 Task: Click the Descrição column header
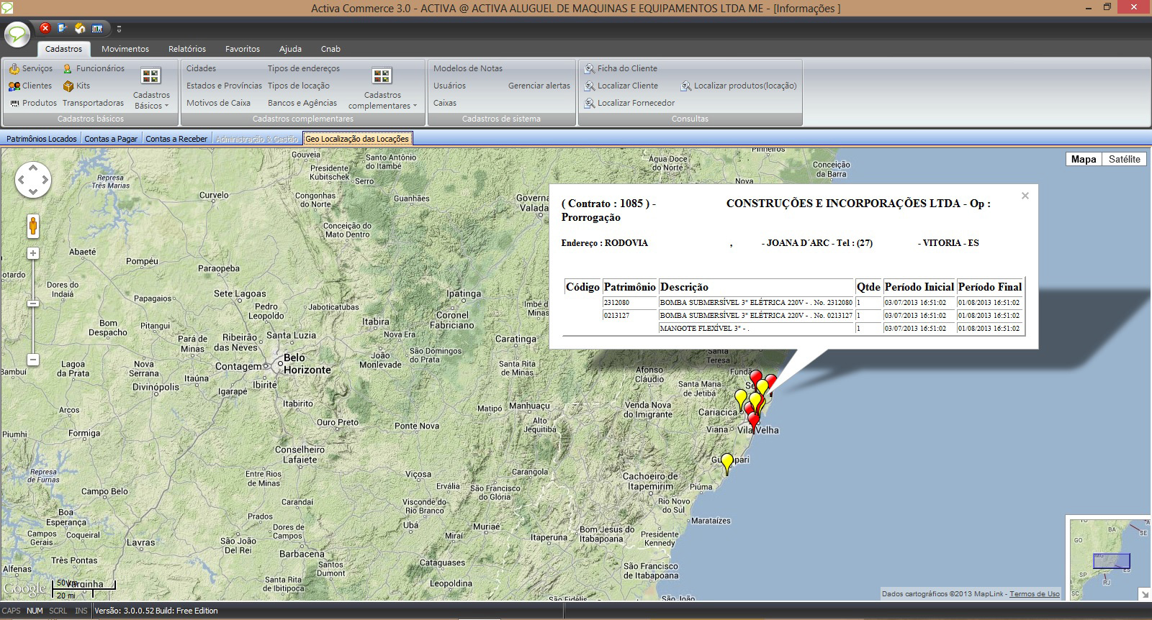[756, 287]
